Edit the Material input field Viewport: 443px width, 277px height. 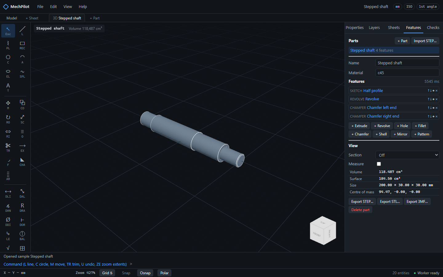[407, 73]
